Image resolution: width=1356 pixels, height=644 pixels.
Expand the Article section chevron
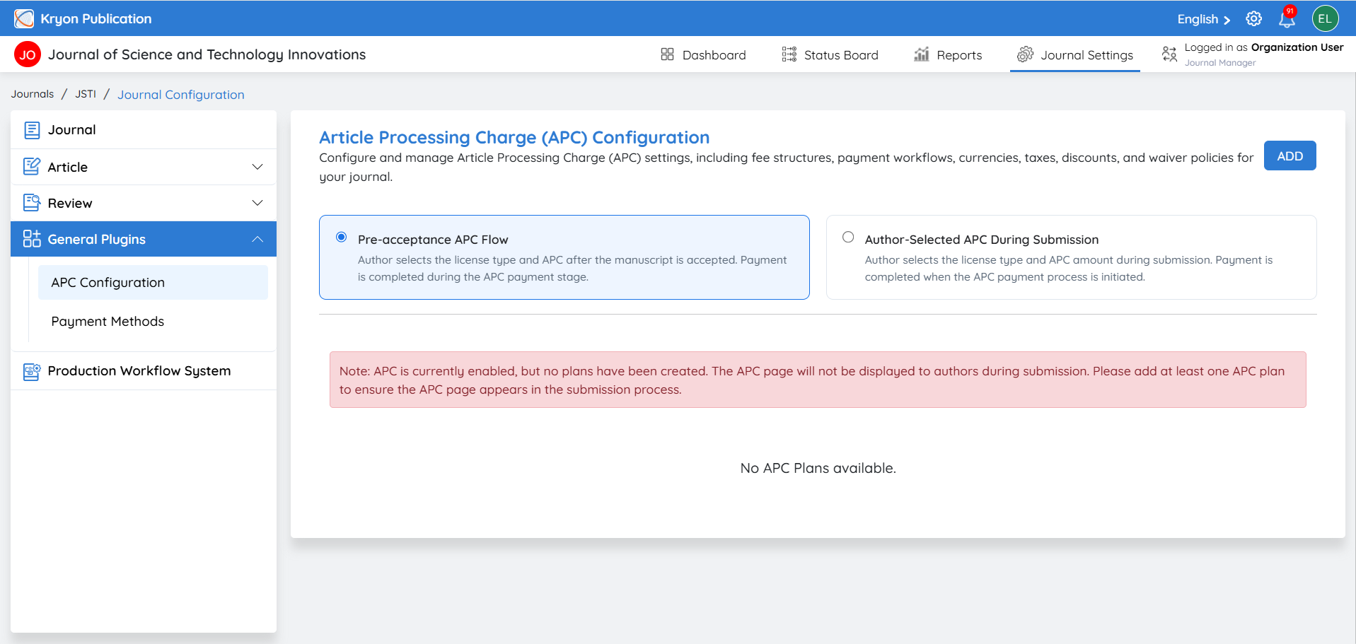click(257, 167)
